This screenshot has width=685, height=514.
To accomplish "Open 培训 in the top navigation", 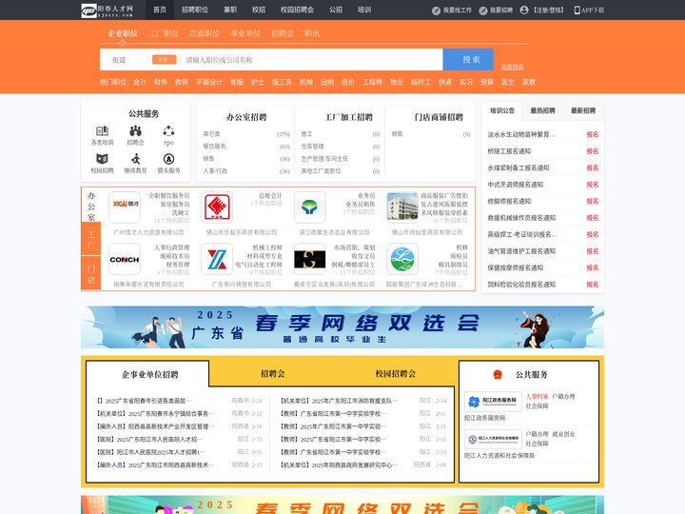I will pyautogui.click(x=364, y=10).
